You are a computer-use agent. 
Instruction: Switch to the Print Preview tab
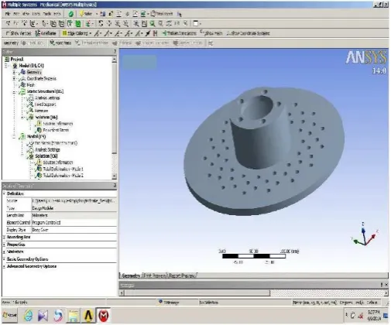click(155, 275)
